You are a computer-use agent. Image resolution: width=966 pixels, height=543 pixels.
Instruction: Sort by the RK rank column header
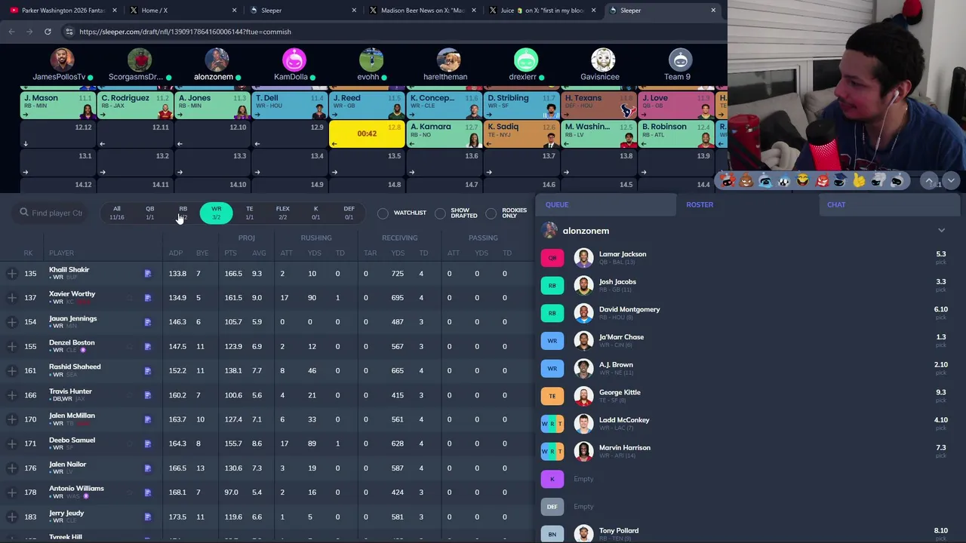28,253
